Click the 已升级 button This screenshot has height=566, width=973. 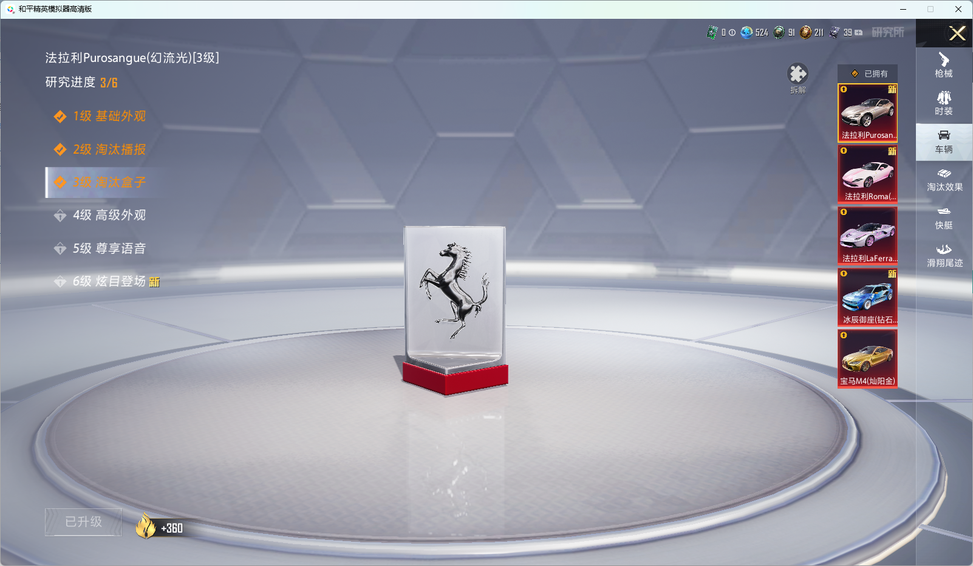[x=84, y=522]
